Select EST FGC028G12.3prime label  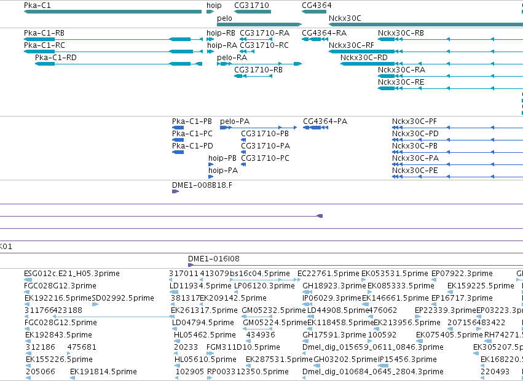[x=60, y=286]
